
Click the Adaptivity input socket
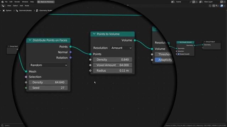pyautogui.click(x=152, y=60)
